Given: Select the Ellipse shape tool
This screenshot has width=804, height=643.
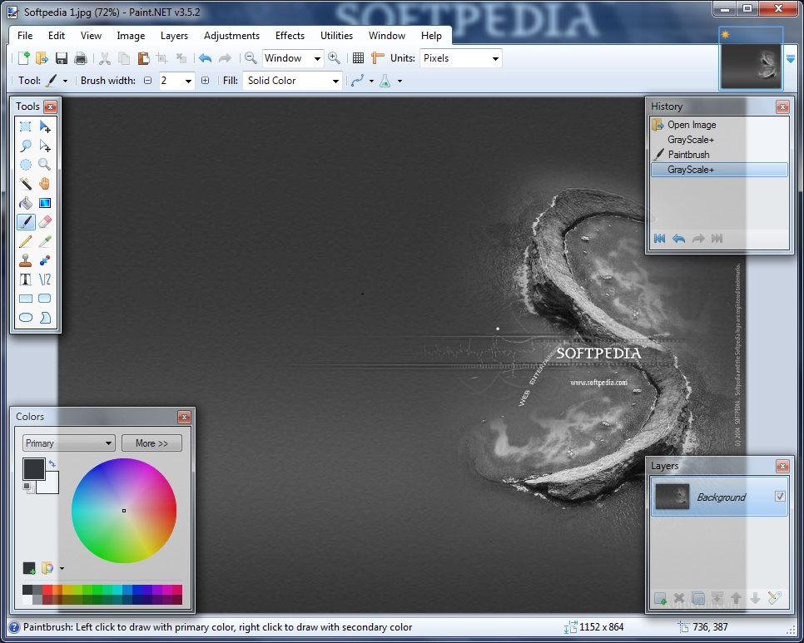Looking at the screenshot, I should coord(25,318).
